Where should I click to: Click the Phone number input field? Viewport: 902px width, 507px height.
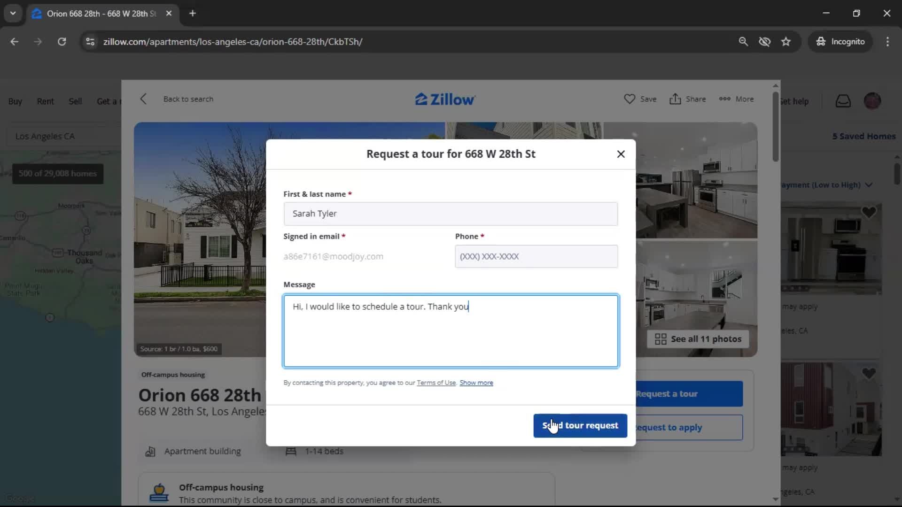tap(536, 256)
